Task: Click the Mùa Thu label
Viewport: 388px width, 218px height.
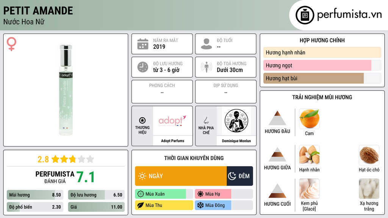Action: 154,206
